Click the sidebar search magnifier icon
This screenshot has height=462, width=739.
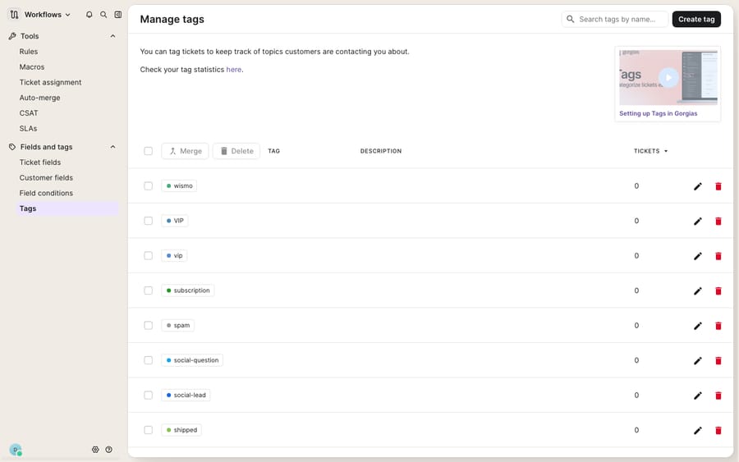pyautogui.click(x=103, y=15)
